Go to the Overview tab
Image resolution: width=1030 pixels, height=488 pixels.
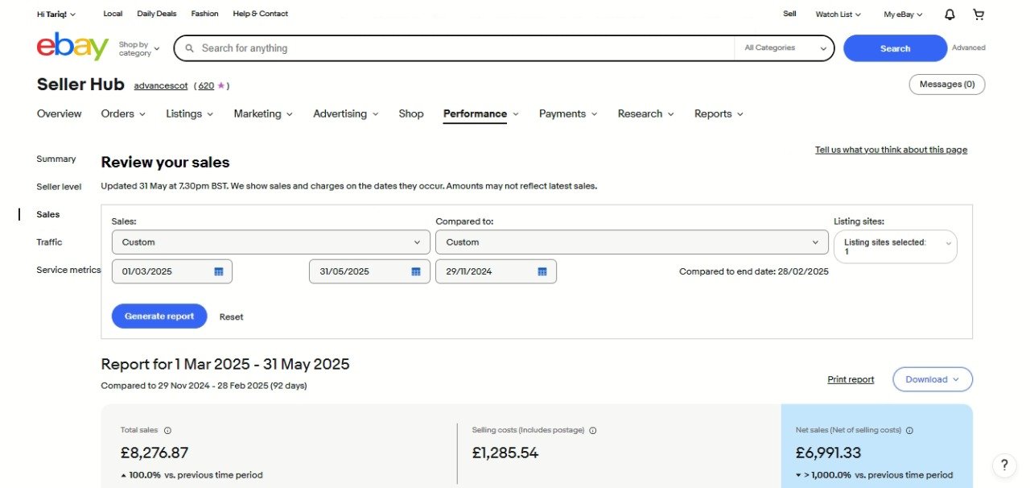[60, 114]
